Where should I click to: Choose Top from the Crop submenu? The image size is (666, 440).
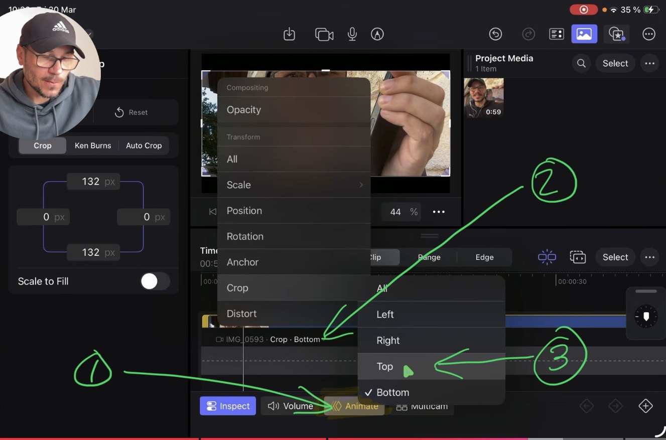click(x=384, y=367)
